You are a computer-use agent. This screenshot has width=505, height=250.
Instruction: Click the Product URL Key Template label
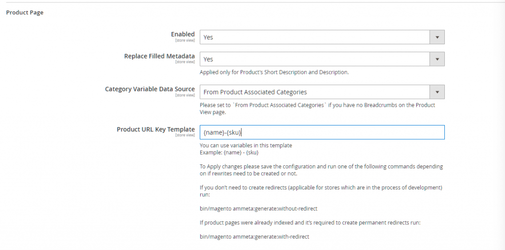[x=156, y=129]
